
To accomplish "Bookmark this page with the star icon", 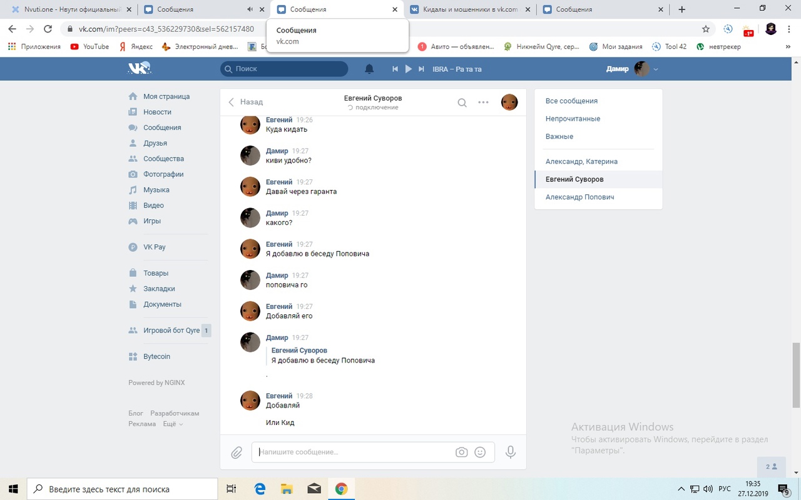I will pyautogui.click(x=706, y=29).
